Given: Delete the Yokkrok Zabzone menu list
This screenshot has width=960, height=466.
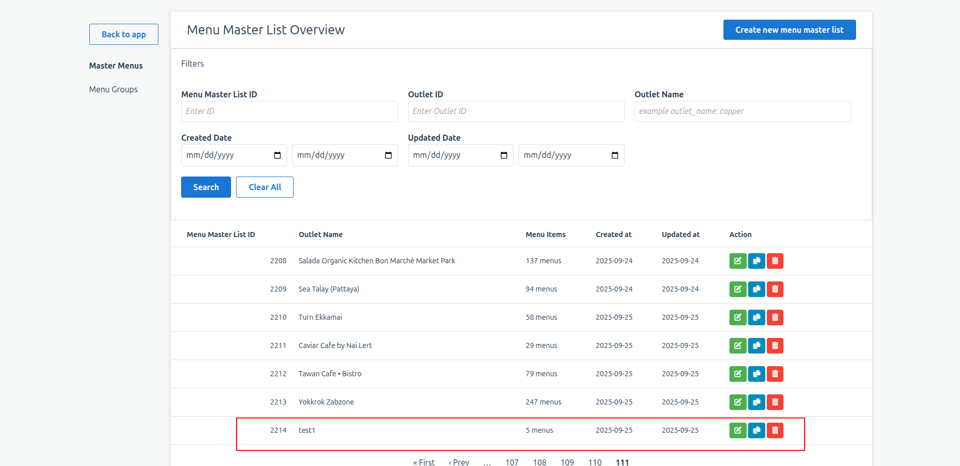Looking at the screenshot, I should [x=775, y=402].
